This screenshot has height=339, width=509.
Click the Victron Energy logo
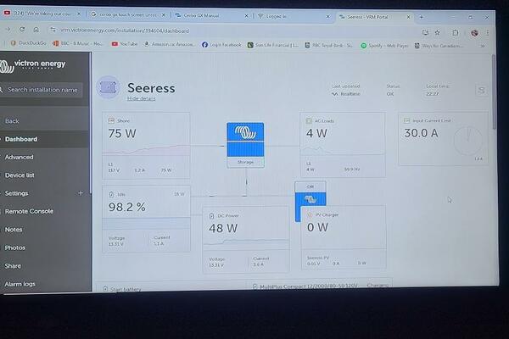[34, 65]
